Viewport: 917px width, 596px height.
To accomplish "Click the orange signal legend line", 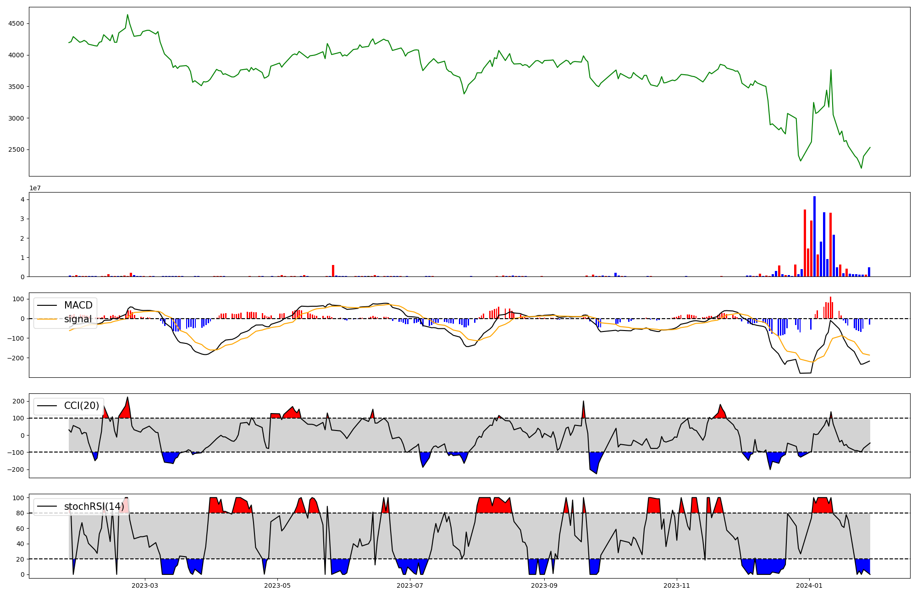I will click(47, 319).
